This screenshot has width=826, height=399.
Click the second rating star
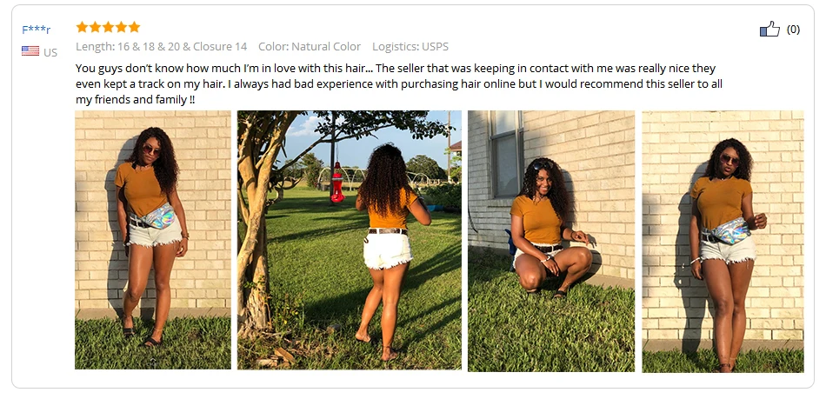95,27
